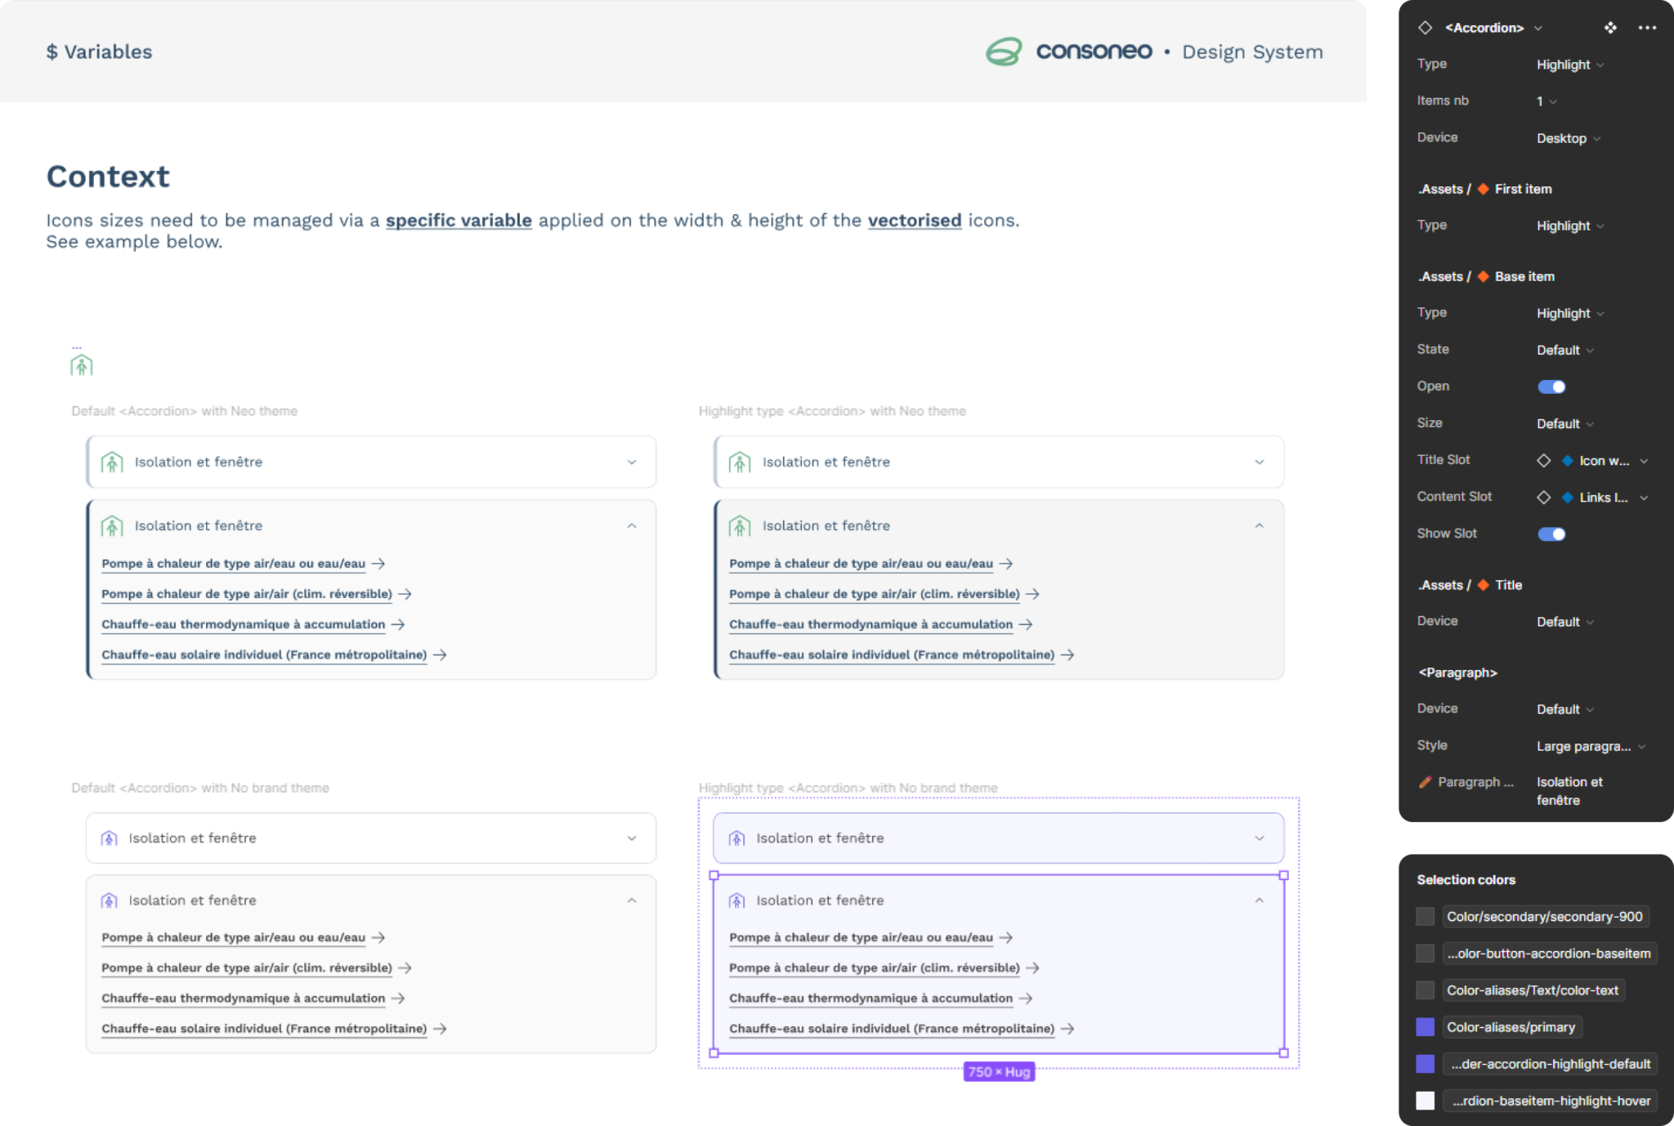
Task: Click the 'vectorised' link in the Context text
Action: point(914,221)
